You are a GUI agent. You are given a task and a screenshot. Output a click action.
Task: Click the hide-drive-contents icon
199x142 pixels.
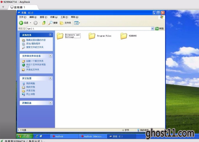pyautogui.click(x=23, y=40)
